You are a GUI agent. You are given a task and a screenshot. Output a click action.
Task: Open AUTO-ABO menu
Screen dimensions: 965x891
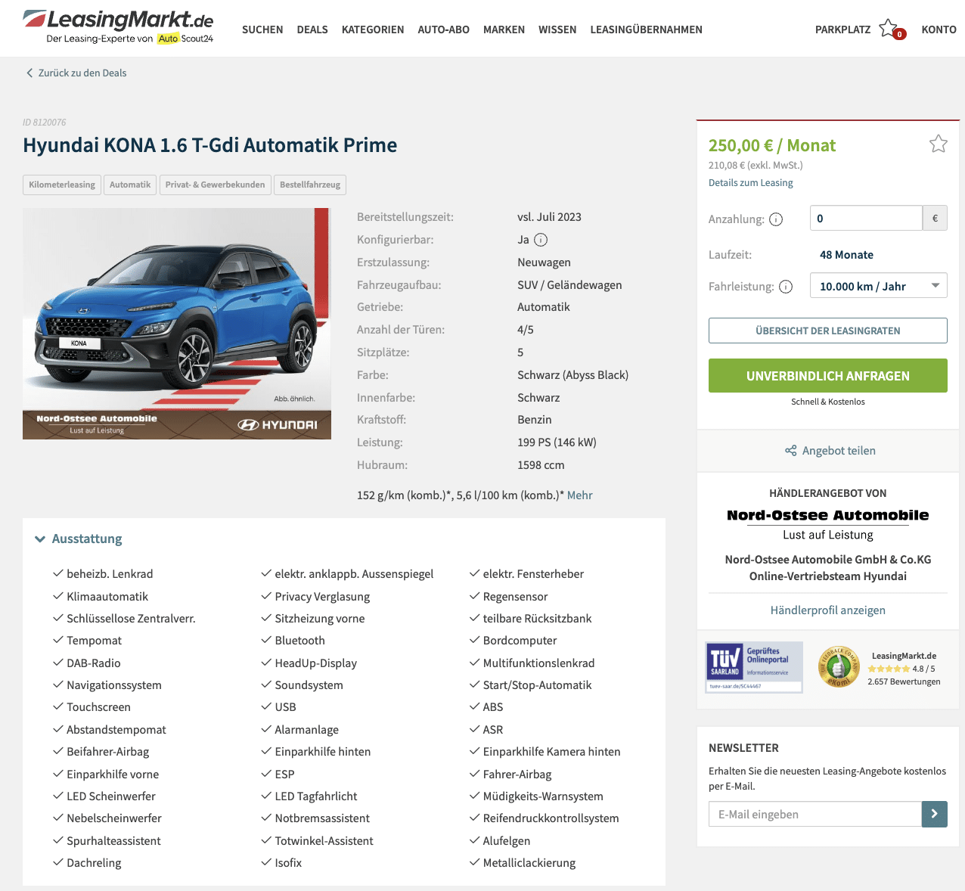tap(444, 29)
